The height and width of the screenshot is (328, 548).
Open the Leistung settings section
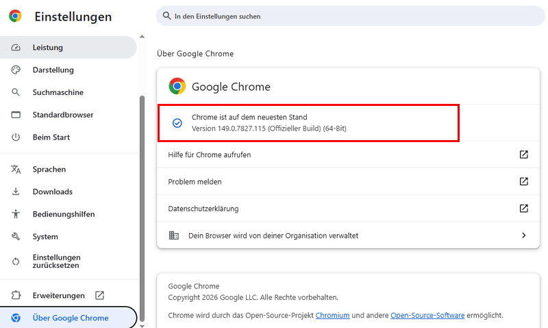click(x=68, y=47)
